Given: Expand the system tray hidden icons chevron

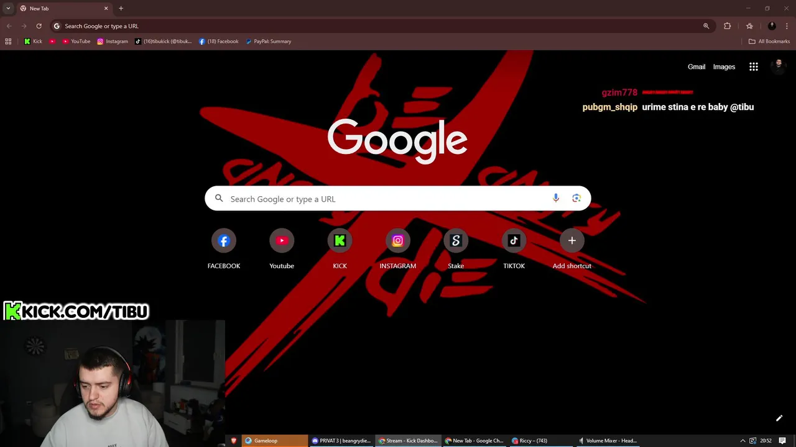Looking at the screenshot, I should coord(743,441).
